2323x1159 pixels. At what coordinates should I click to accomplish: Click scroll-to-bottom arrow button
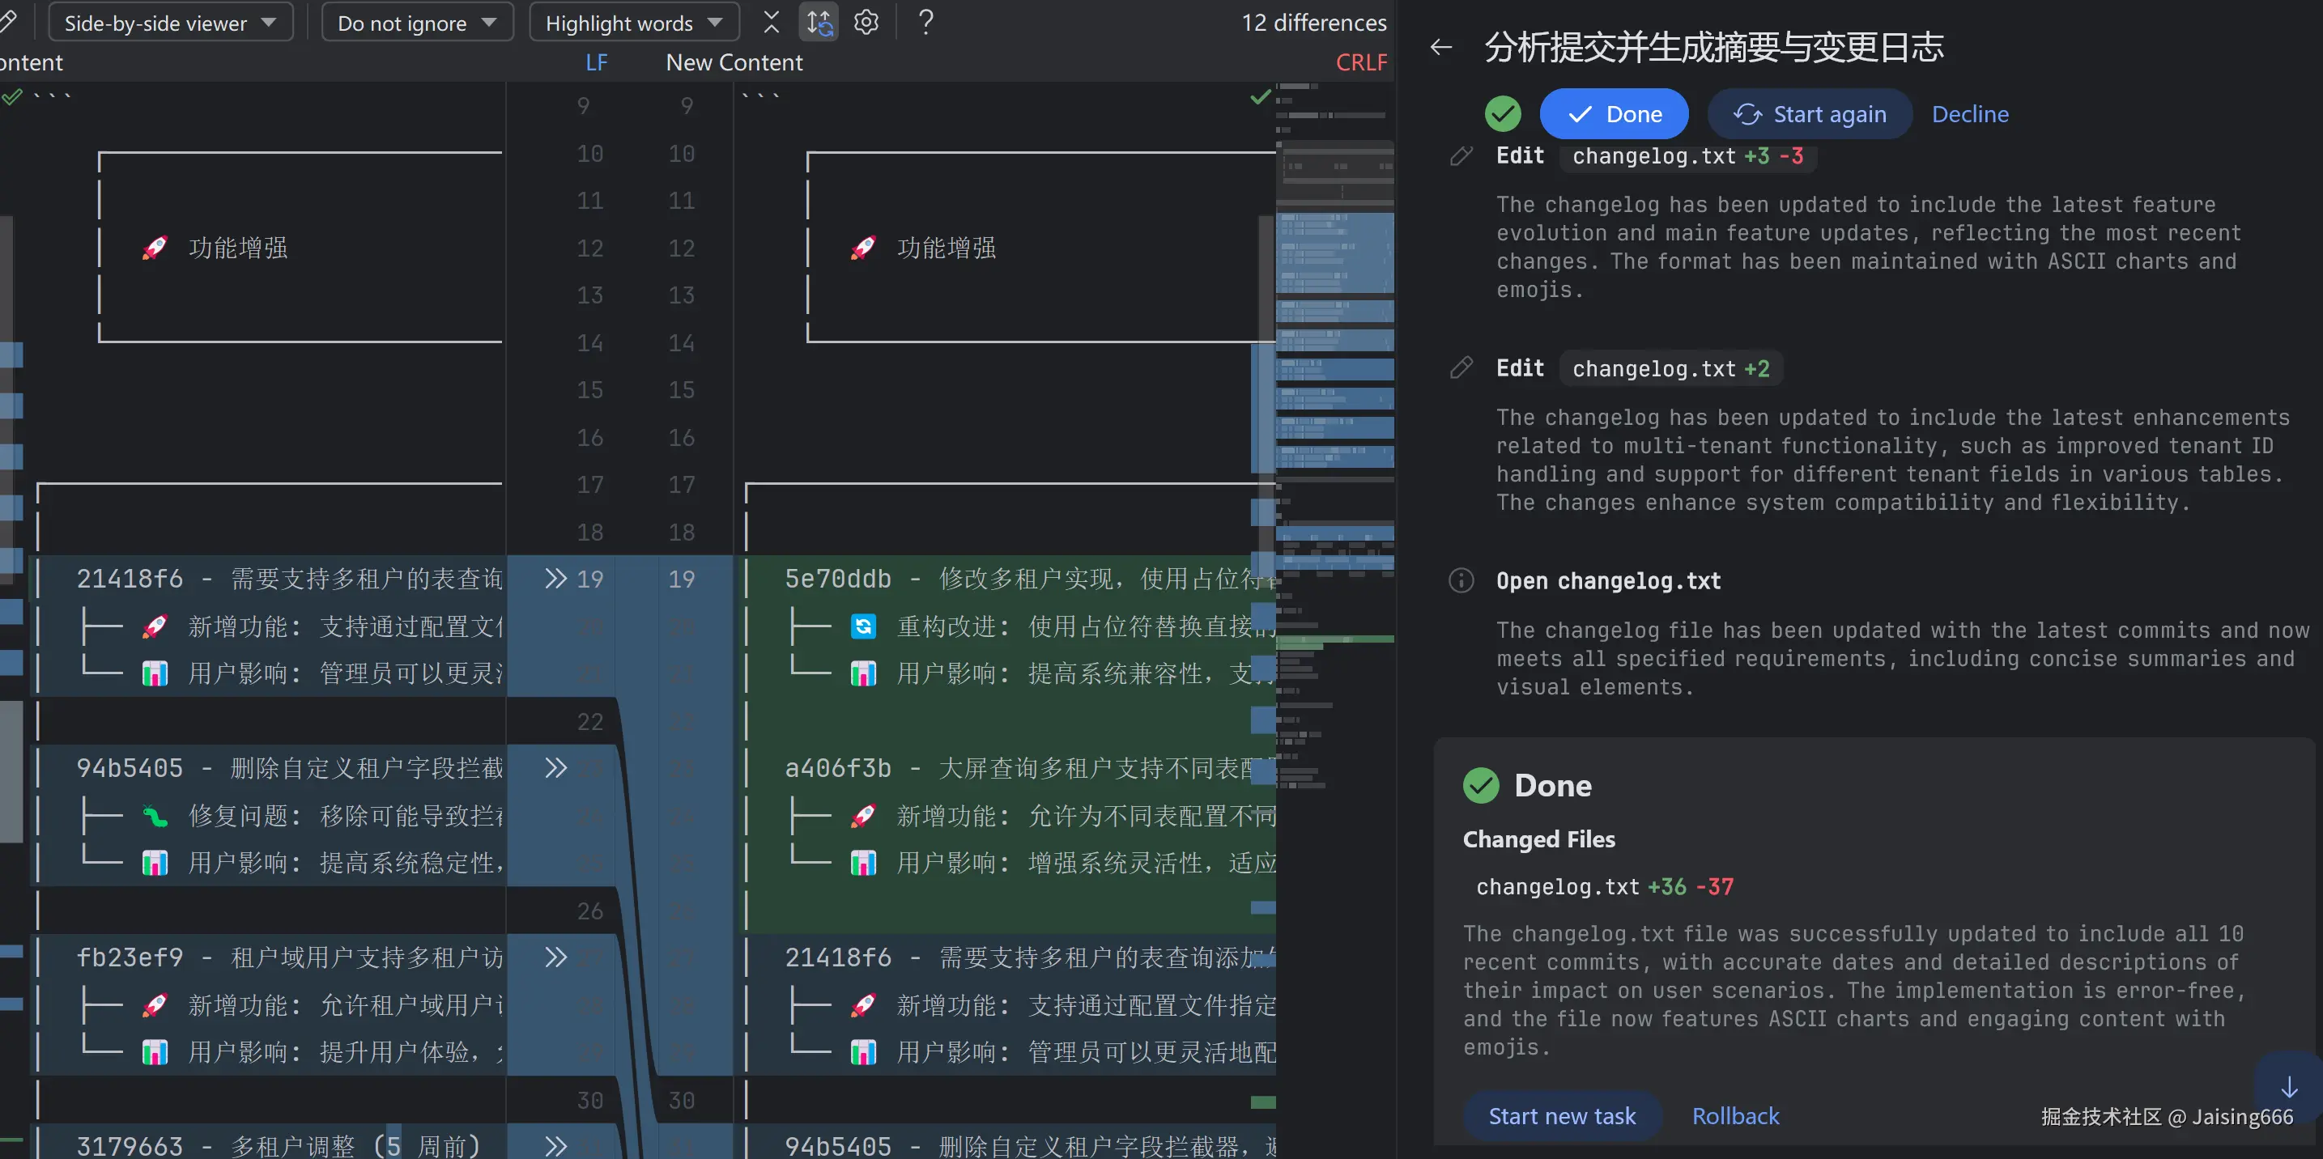point(2289,1087)
